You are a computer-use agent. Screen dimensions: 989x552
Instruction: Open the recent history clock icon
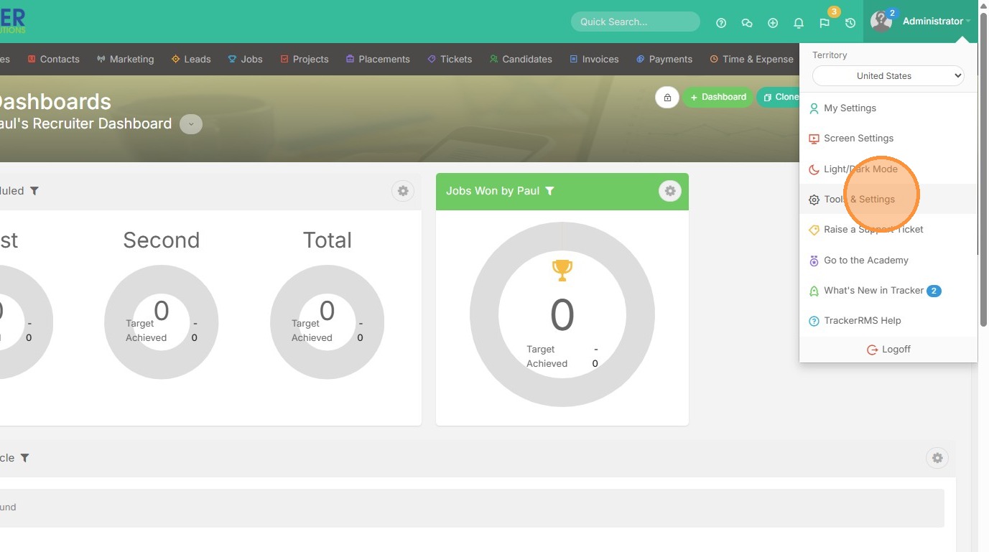[850, 23]
